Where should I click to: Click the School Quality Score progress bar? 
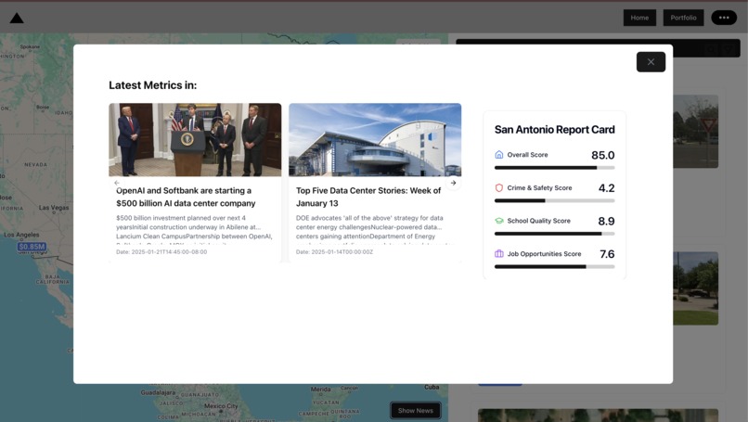tap(554, 234)
